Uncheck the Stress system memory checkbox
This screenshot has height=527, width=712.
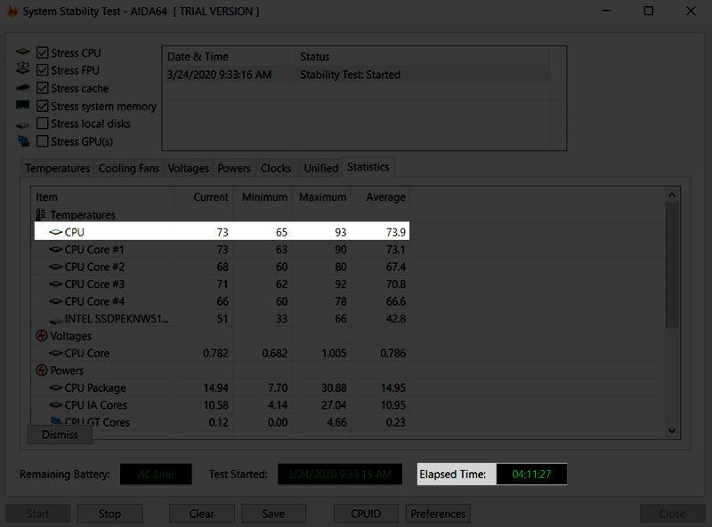[42, 106]
